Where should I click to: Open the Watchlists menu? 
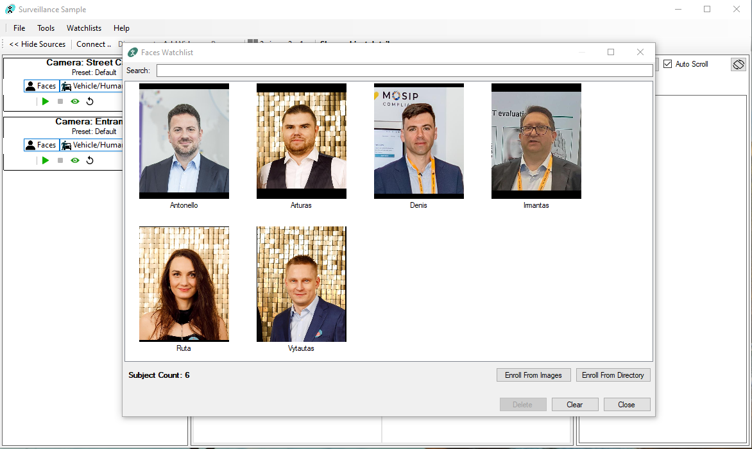point(84,28)
